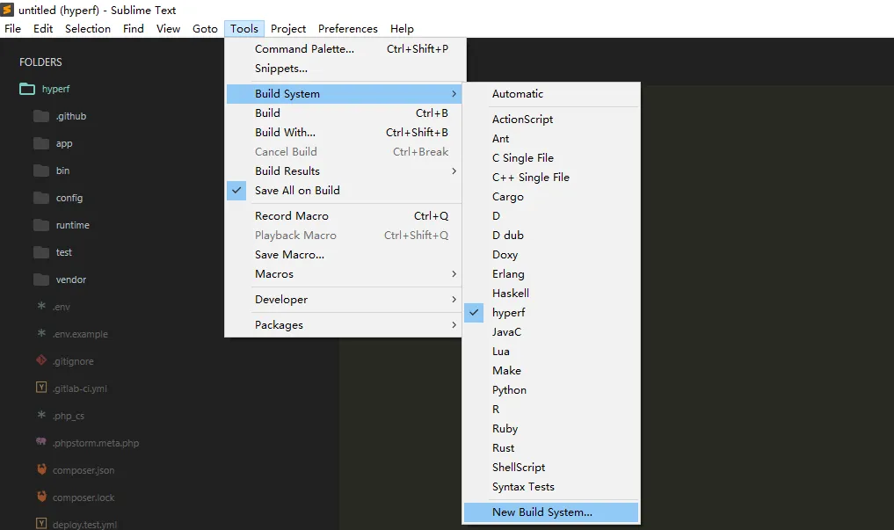
Task: Open the composer.json file in sidebar
Action: click(84, 470)
